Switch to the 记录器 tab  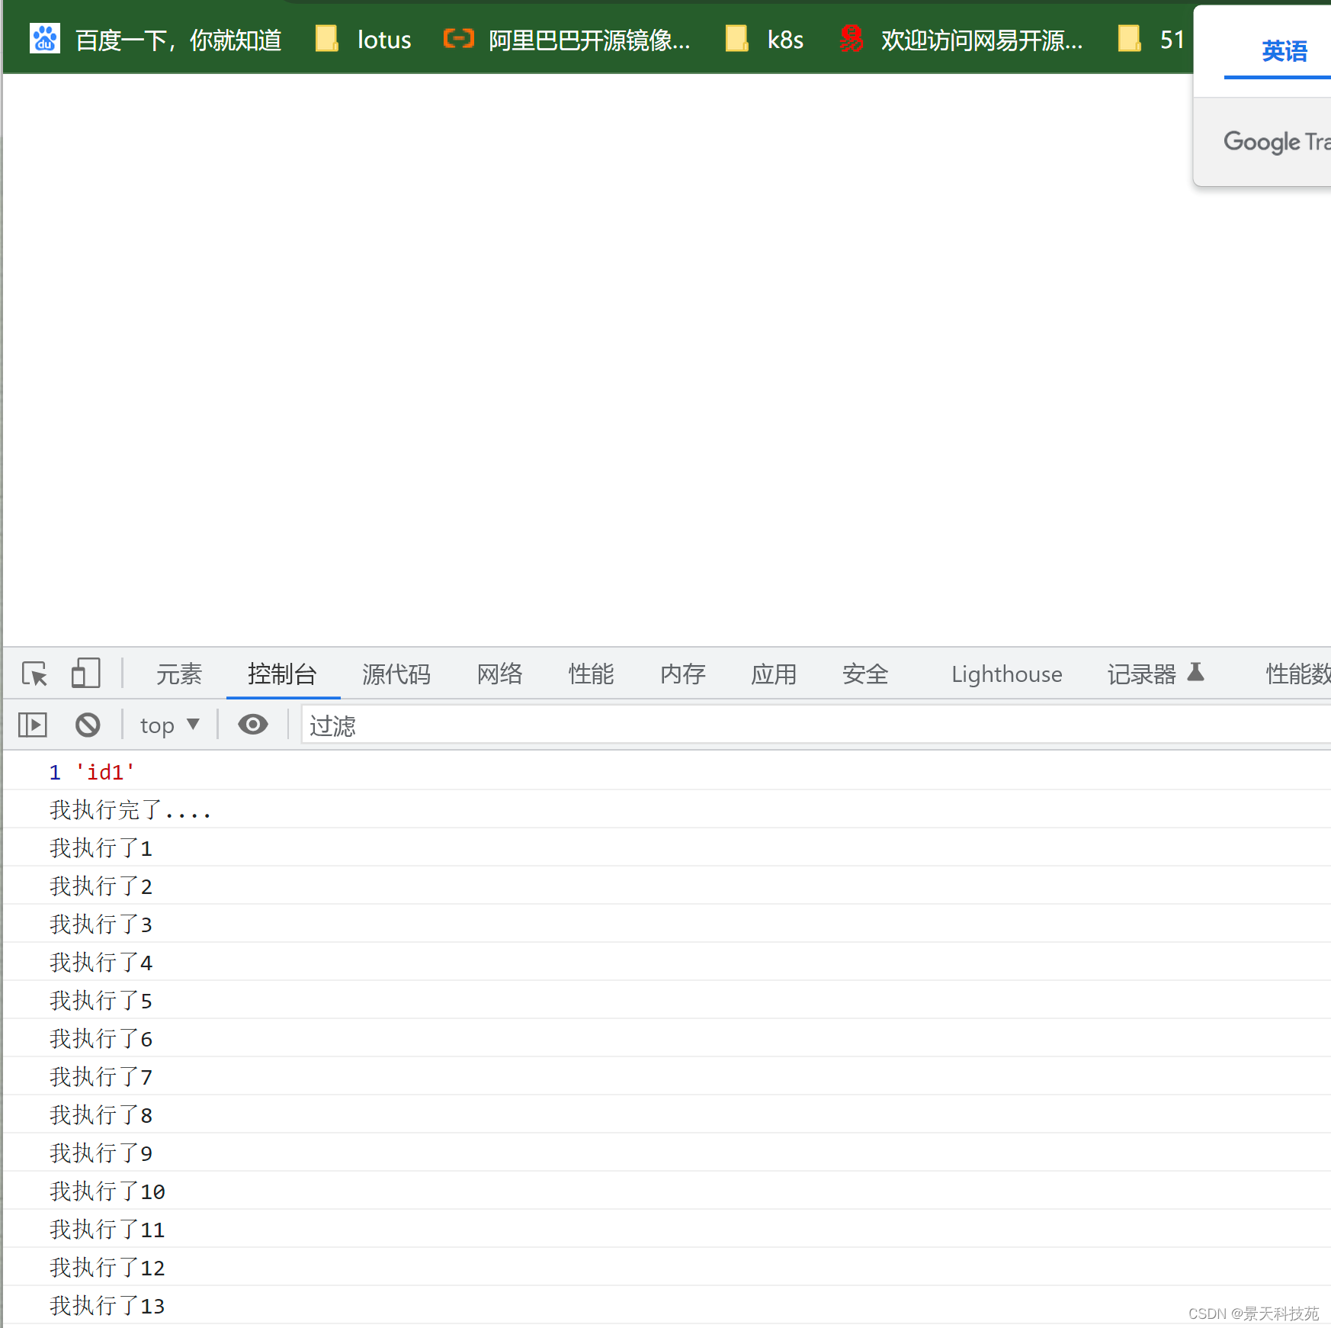(x=1155, y=674)
